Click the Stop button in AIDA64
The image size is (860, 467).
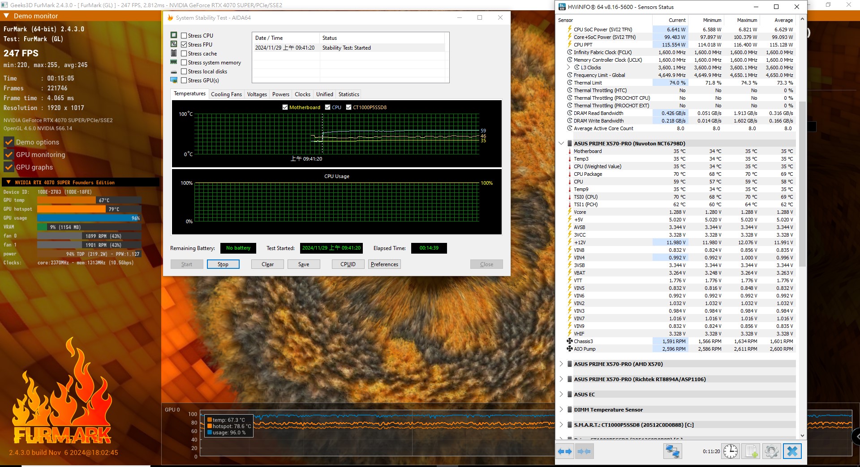point(223,264)
